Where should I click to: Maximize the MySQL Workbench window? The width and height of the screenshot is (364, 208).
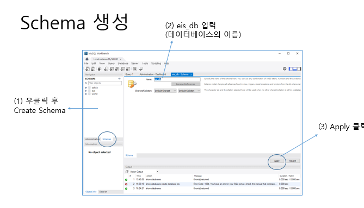tap(288, 54)
